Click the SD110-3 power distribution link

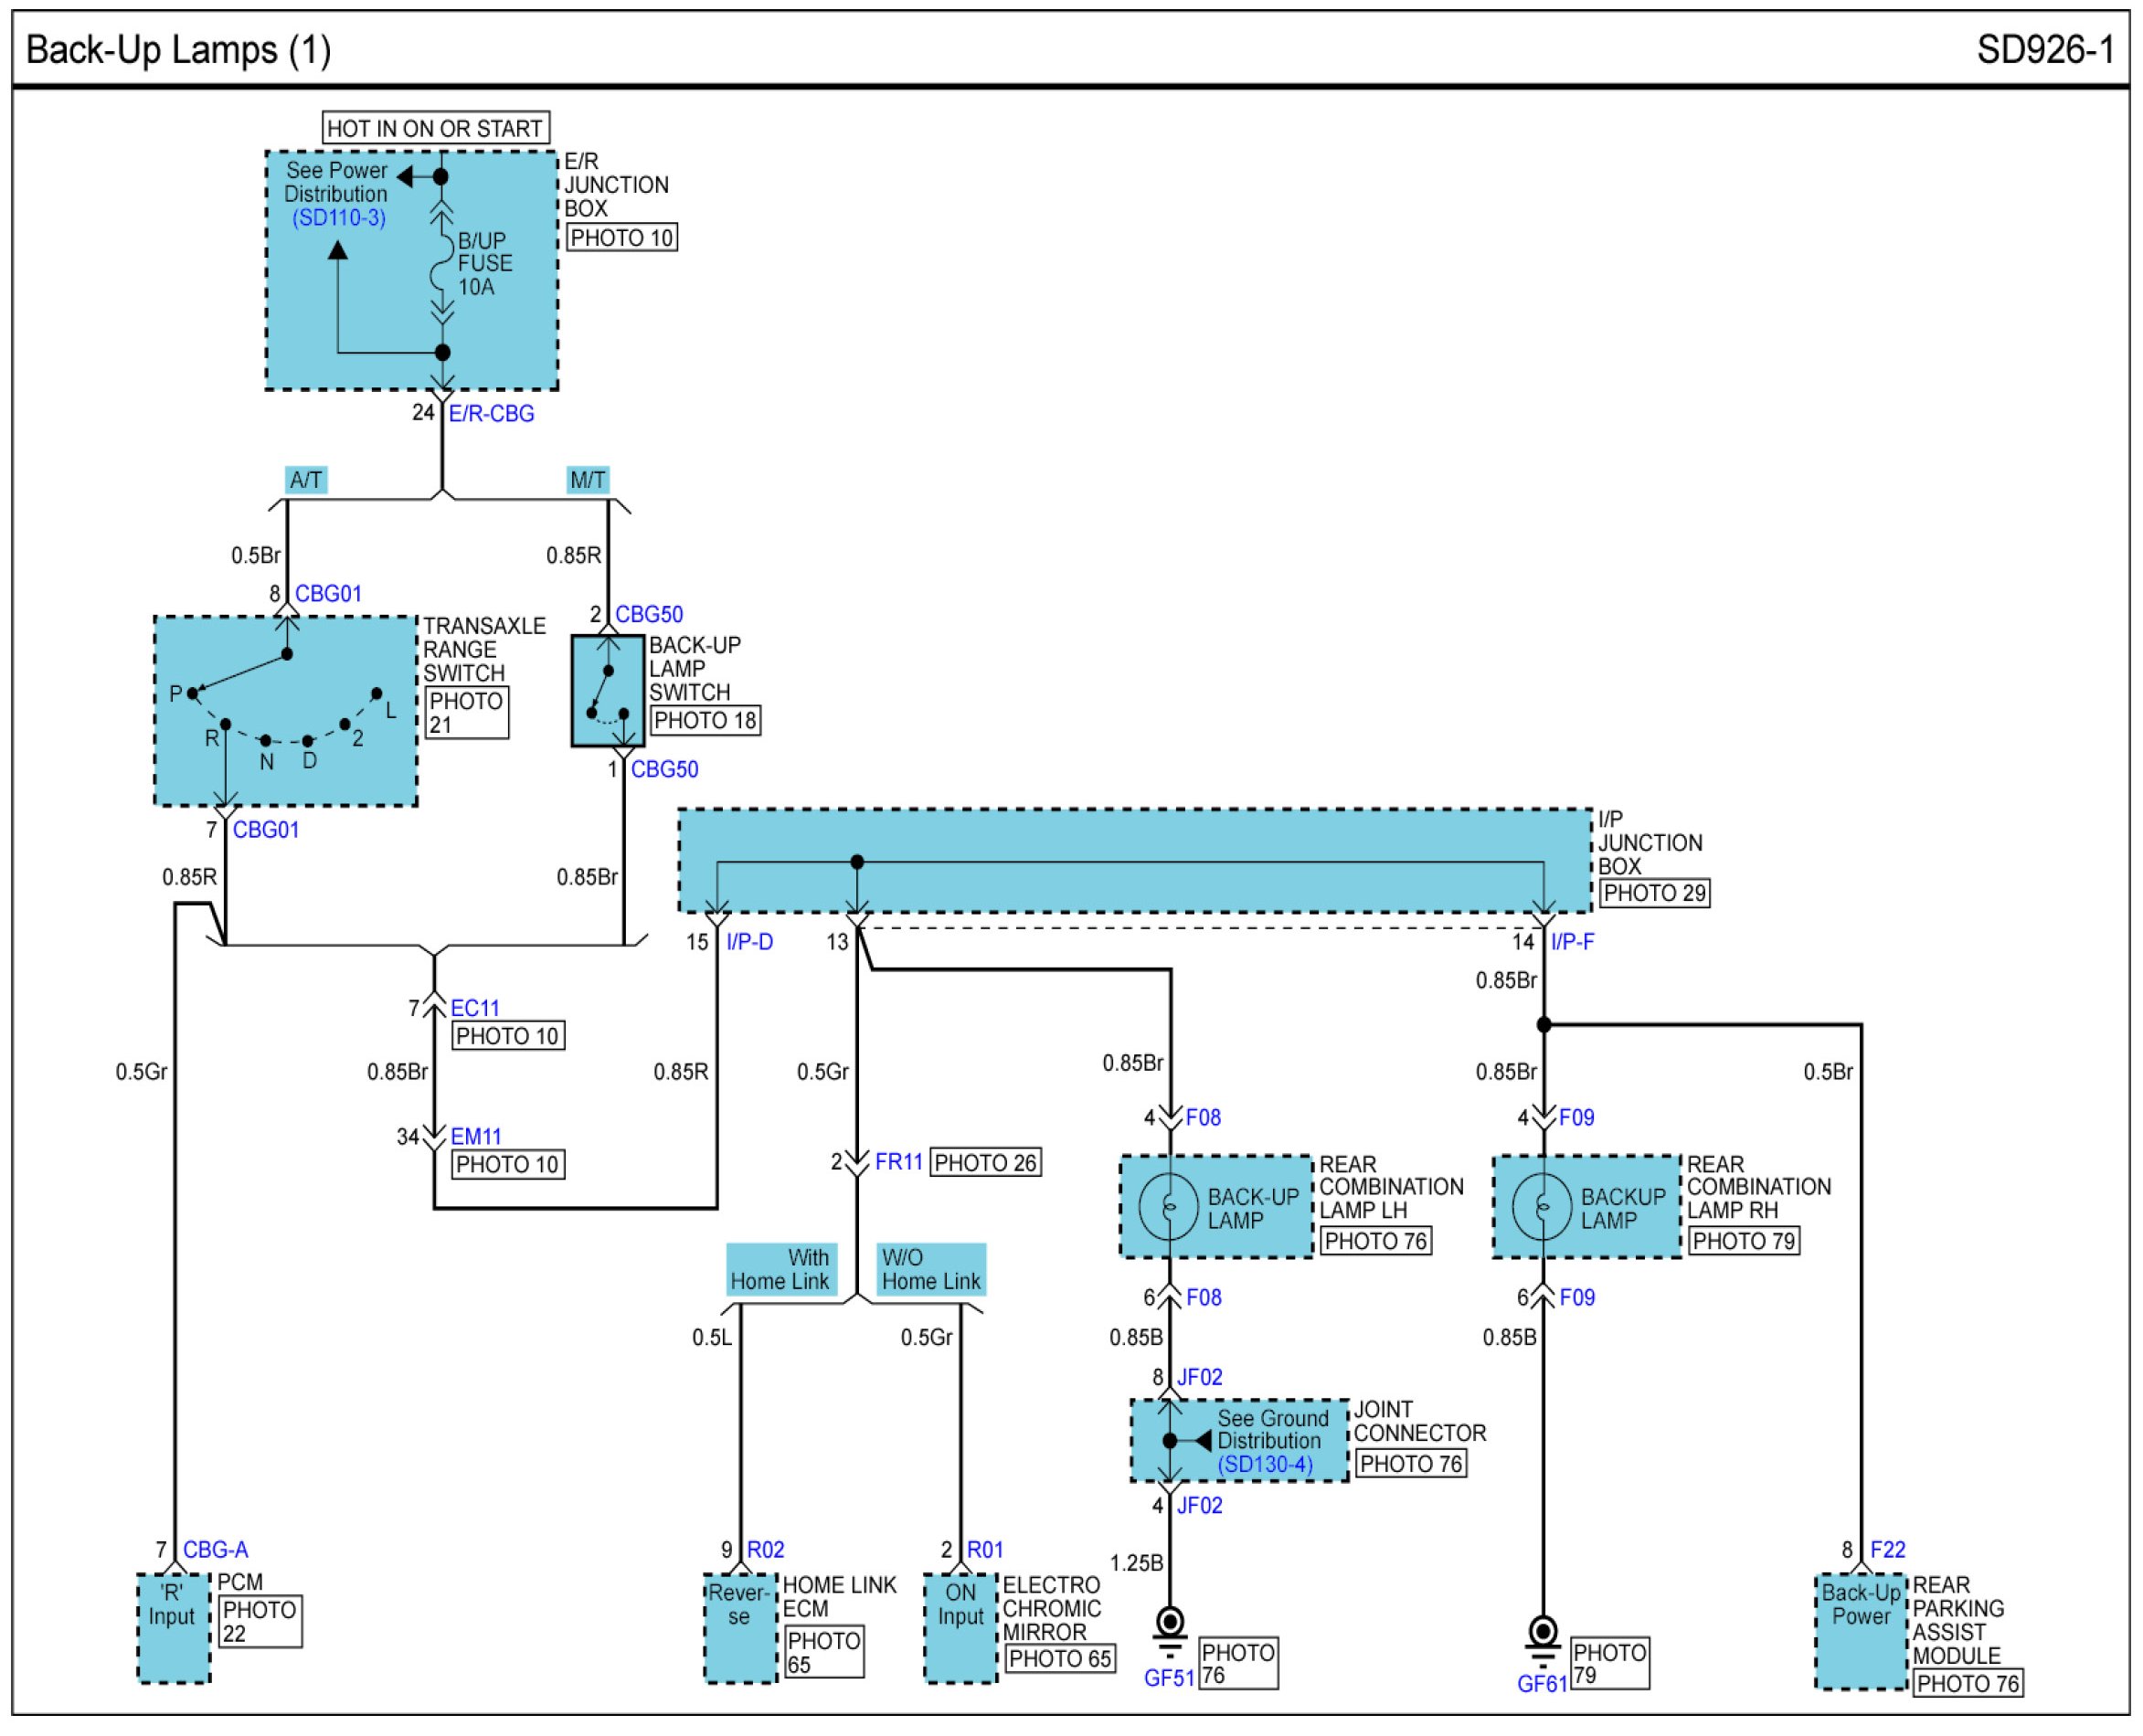pos(338,218)
